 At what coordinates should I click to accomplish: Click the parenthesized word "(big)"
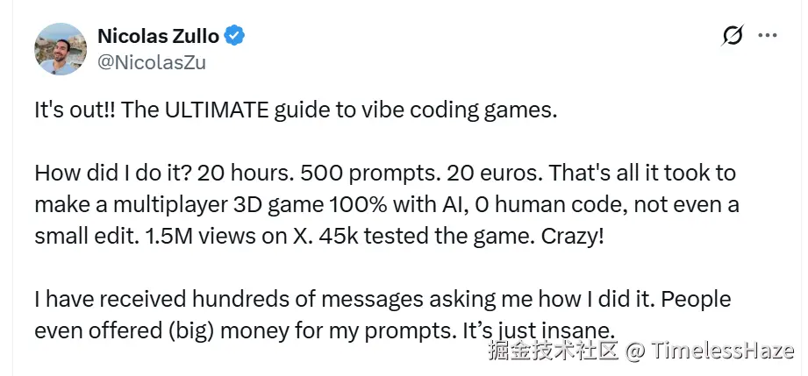pos(191,331)
